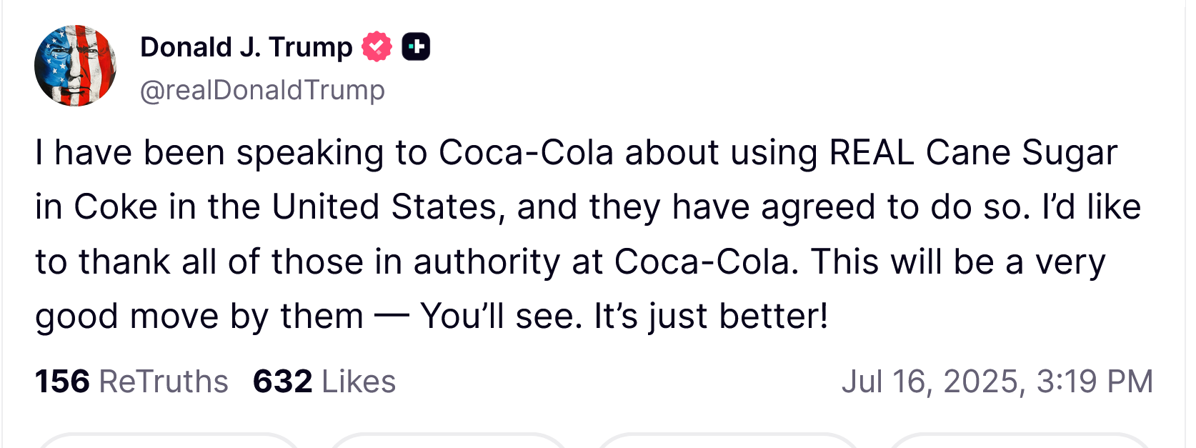
Task: Click the red verified checkmark badge
Action: [x=377, y=47]
